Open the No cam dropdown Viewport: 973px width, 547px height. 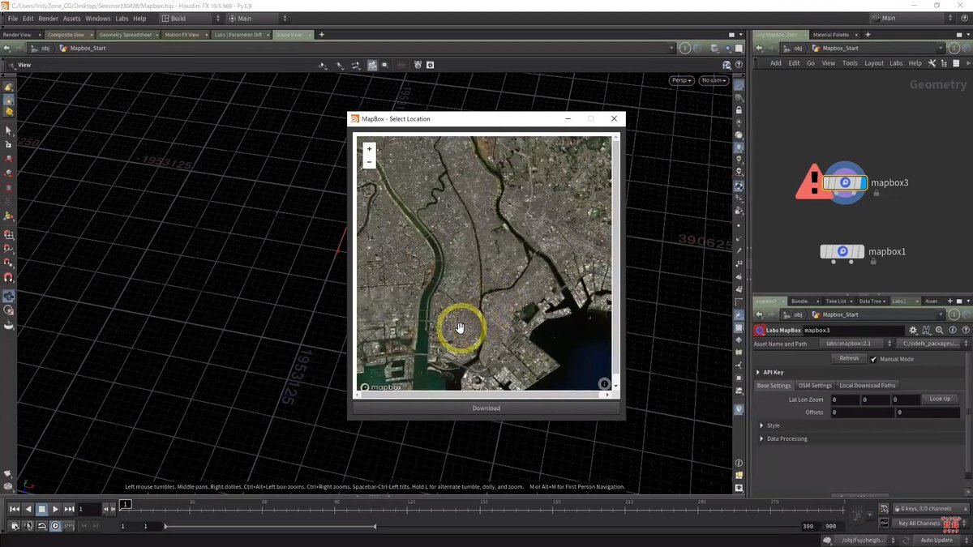(x=714, y=80)
